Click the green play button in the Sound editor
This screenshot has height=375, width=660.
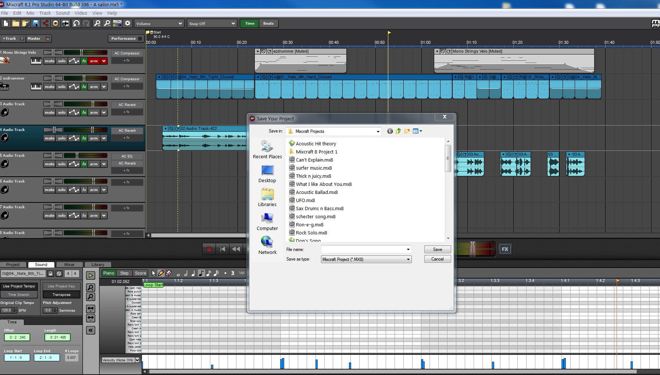click(90, 275)
